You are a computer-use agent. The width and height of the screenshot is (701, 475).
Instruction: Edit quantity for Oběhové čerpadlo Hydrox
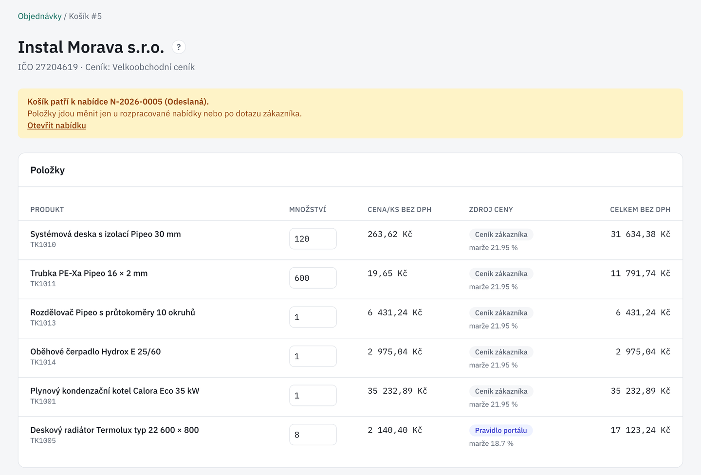(313, 356)
